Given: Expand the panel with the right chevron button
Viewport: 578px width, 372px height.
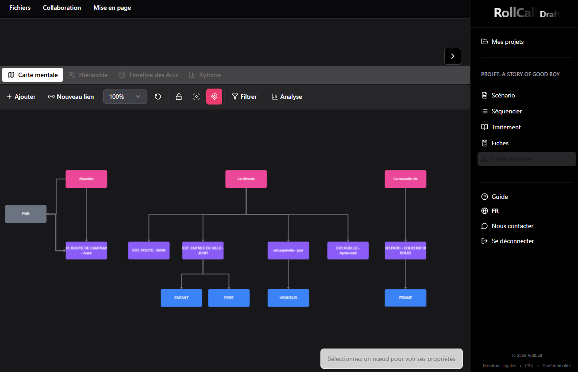Looking at the screenshot, I should (453, 56).
